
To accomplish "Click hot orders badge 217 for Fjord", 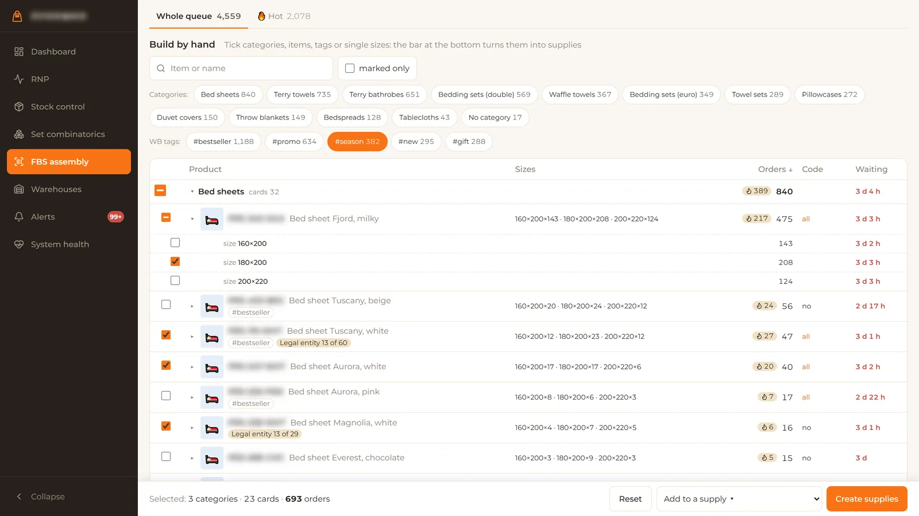I will 756,218.
